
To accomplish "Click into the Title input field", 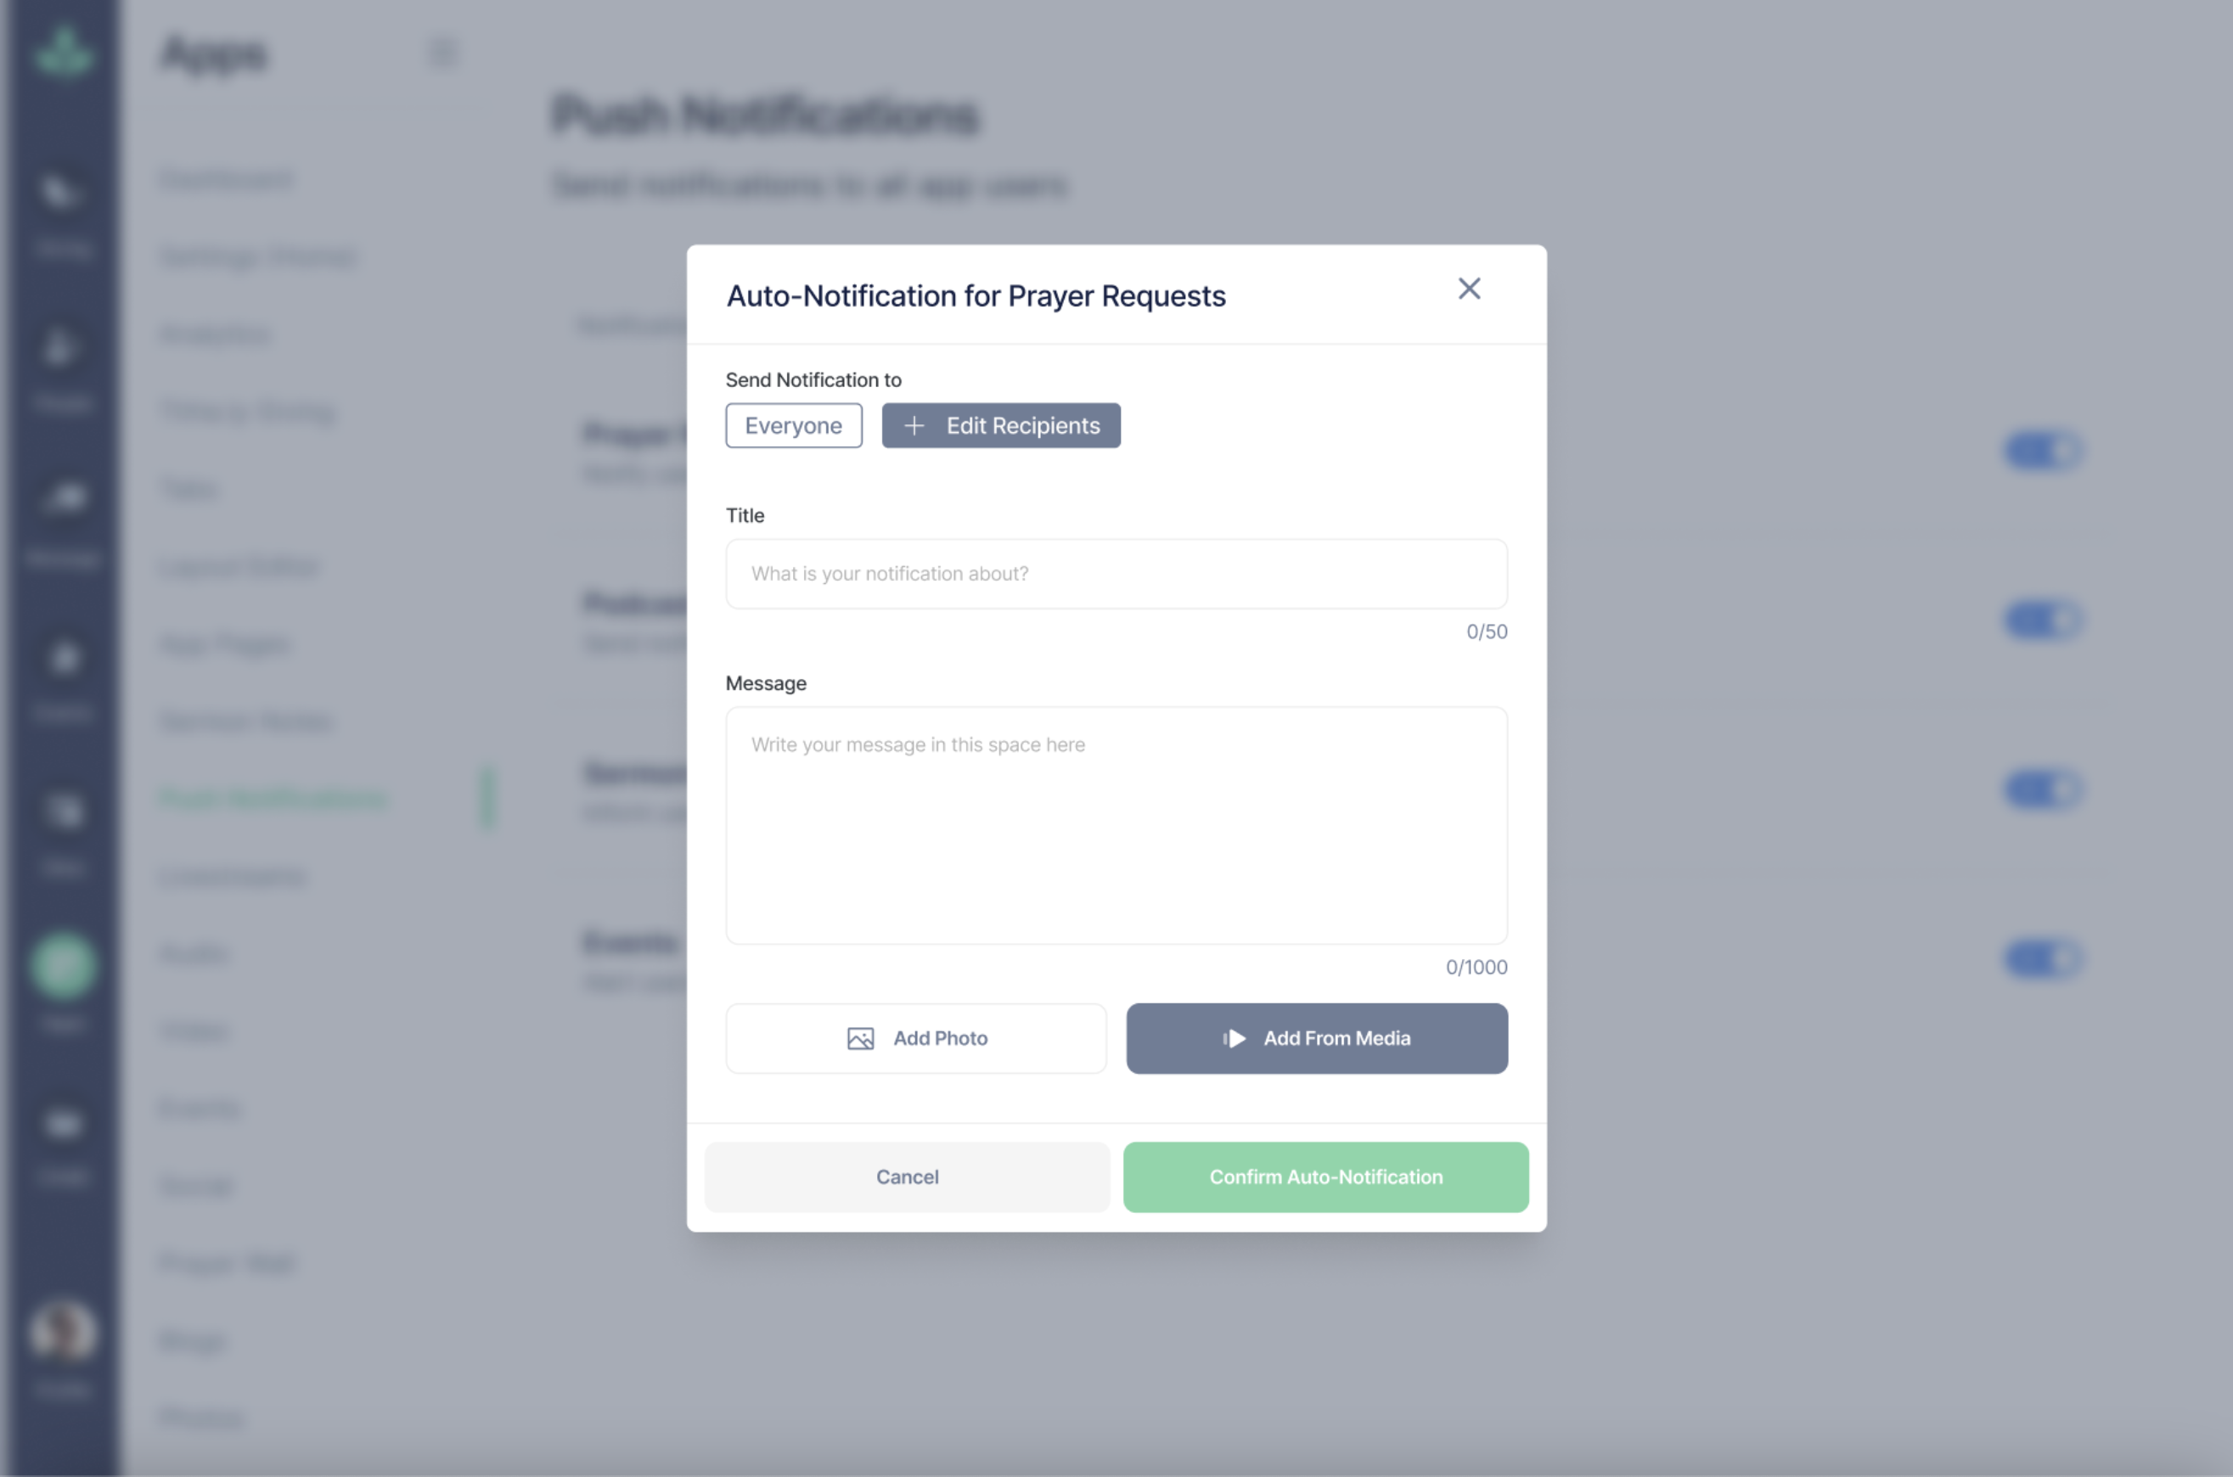I will pyautogui.click(x=1116, y=574).
